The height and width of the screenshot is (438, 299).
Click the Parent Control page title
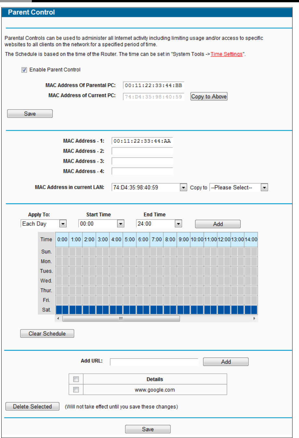(x=31, y=12)
